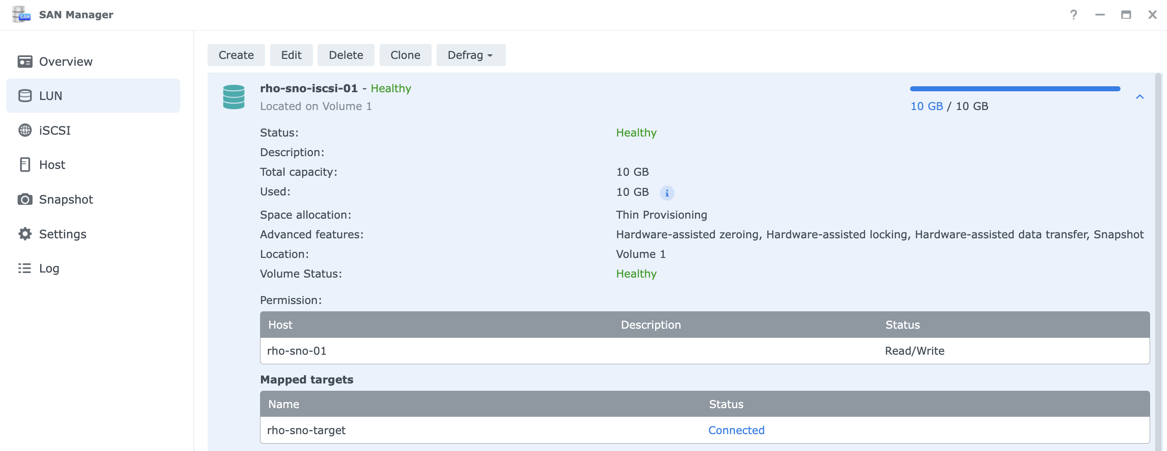
Task: Open the Settings gear icon
Action: [x=25, y=234]
